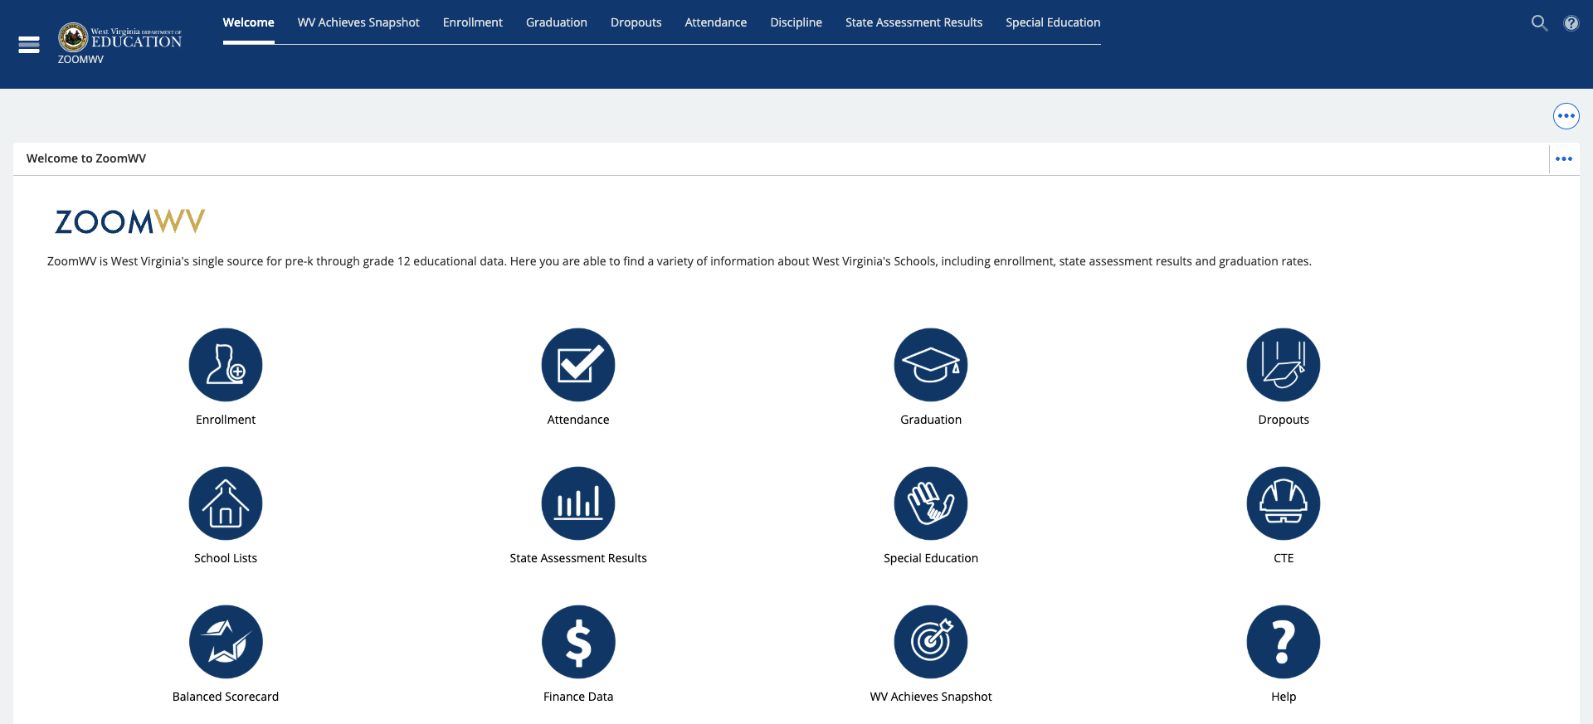Click the CTE label

1284,558
